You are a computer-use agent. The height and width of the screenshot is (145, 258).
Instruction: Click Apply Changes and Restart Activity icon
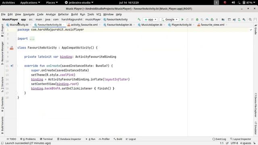tap(187, 19)
